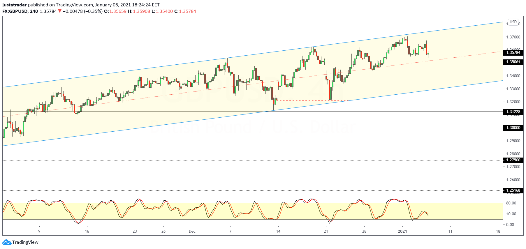Viewport: 526px width, 249px height.
Task: Click the close value C:1.35784 in header
Action: [185, 11]
